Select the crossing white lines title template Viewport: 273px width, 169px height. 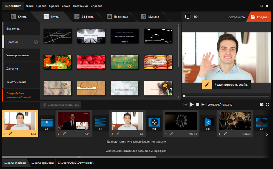(57, 36)
